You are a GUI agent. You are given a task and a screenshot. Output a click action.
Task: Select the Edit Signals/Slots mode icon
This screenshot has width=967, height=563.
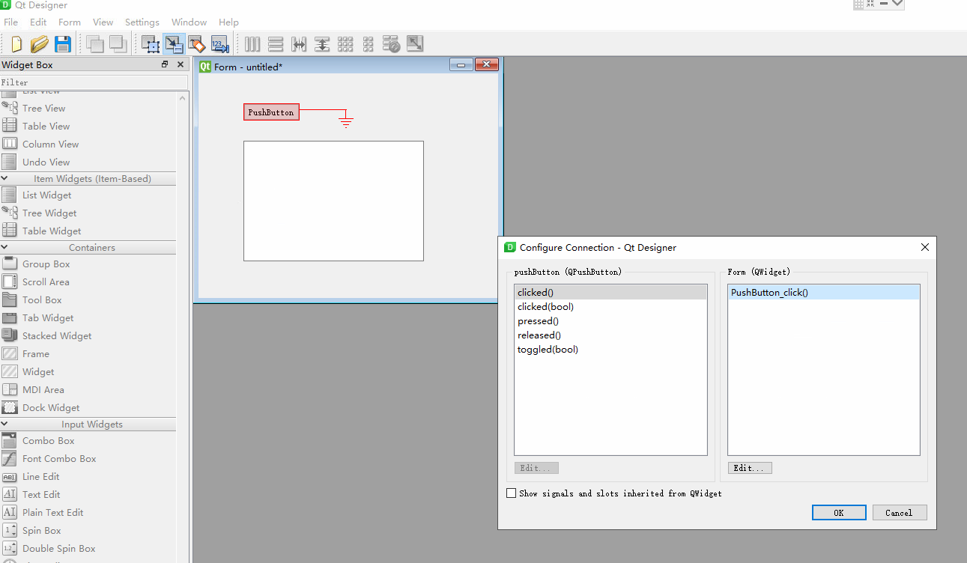(x=174, y=44)
